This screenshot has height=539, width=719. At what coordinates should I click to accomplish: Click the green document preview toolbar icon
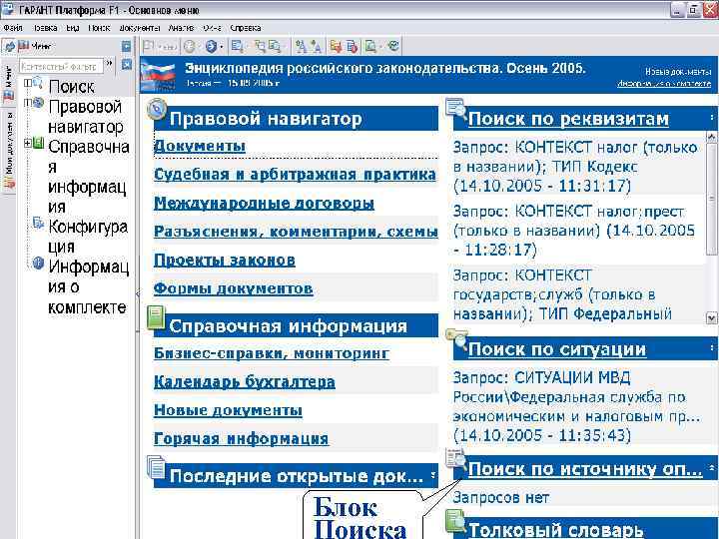coord(370,46)
